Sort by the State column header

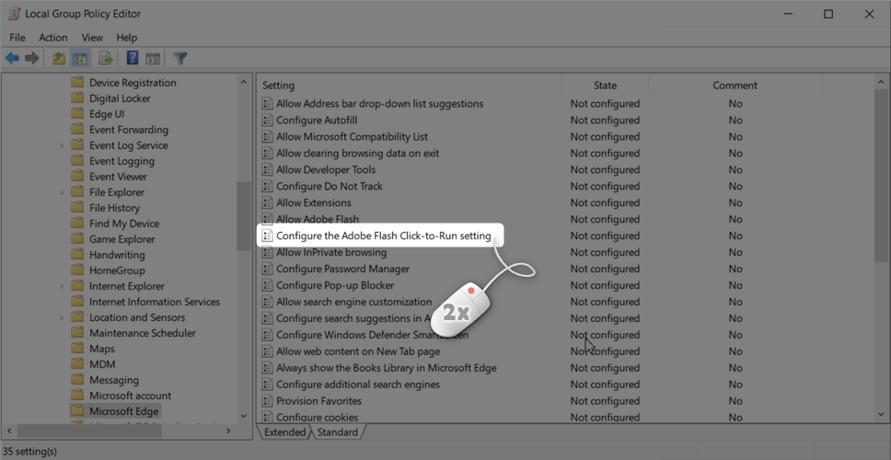pos(605,86)
